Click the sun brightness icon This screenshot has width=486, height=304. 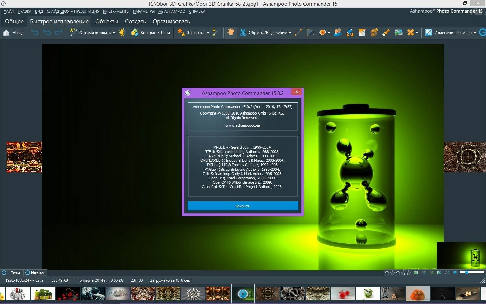point(122,33)
